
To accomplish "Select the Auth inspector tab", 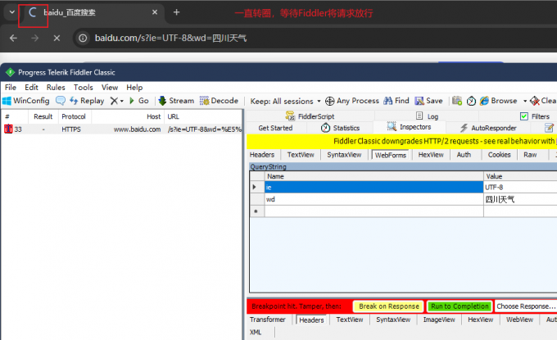I will 464,155.
